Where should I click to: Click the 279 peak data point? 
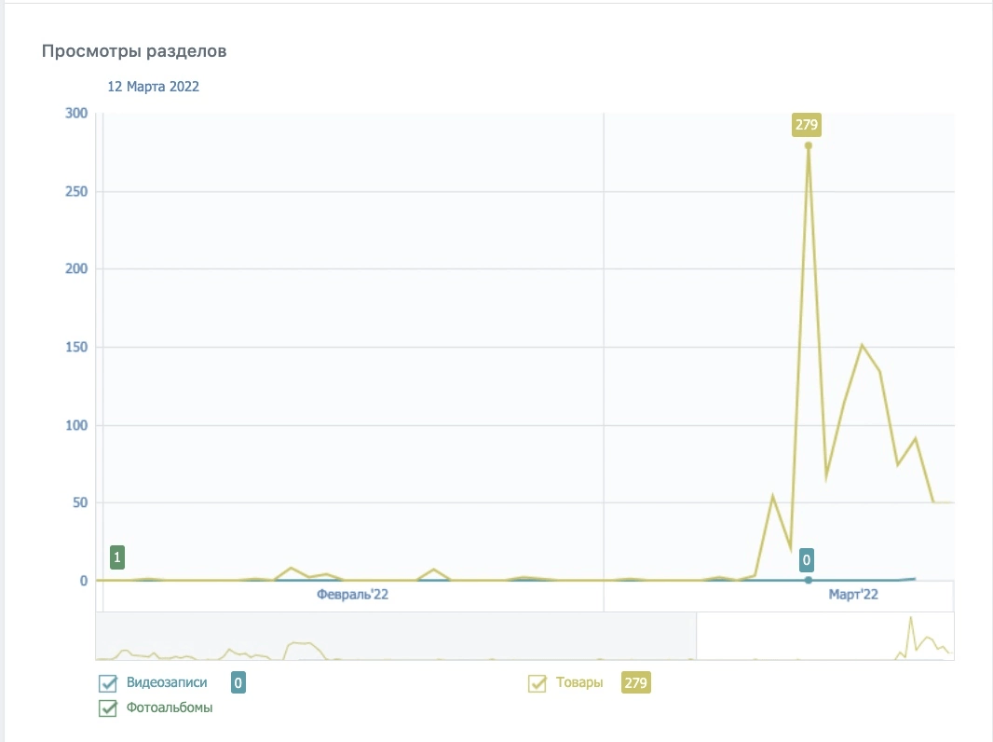point(809,145)
